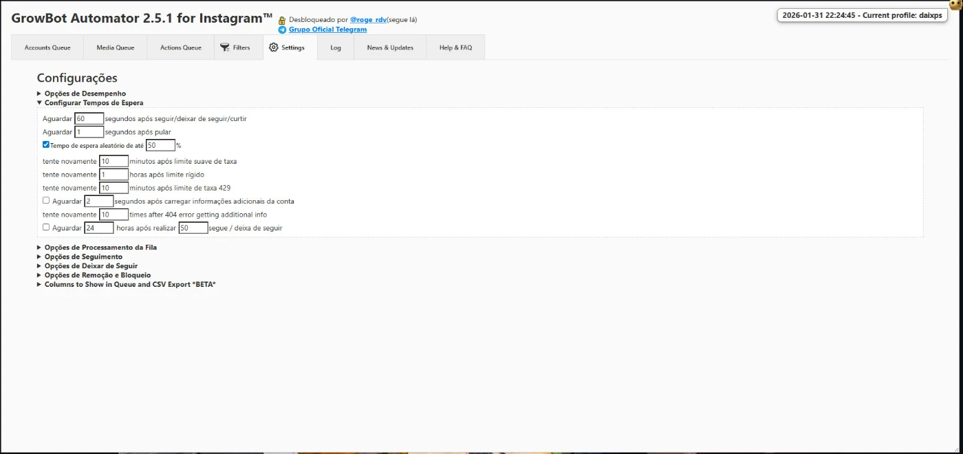Click seconds field after seguir/deixar de seguir/curtir

[x=89, y=119]
